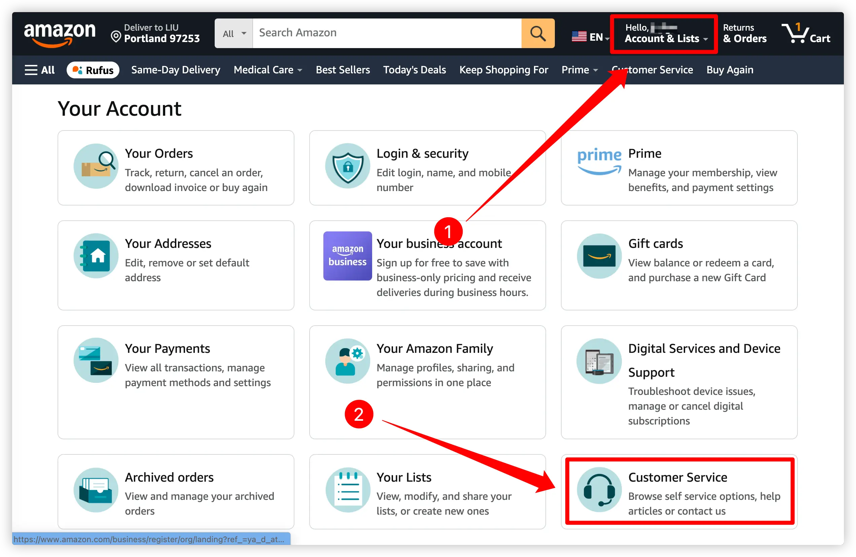856x557 pixels.
Task: Click the US flag language icon
Action: pos(579,37)
